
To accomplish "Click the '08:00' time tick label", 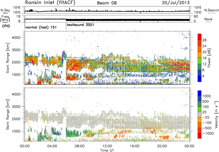I will tap(80, 146).
